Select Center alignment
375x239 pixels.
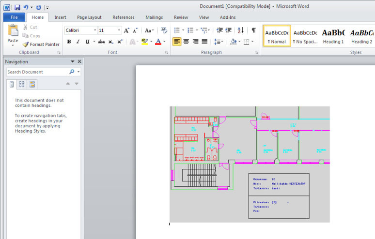[186, 42]
